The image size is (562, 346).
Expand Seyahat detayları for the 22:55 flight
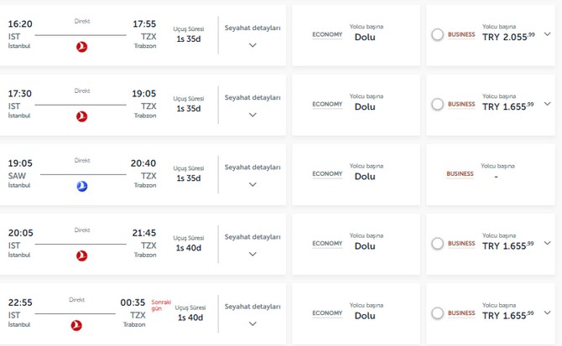click(252, 323)
